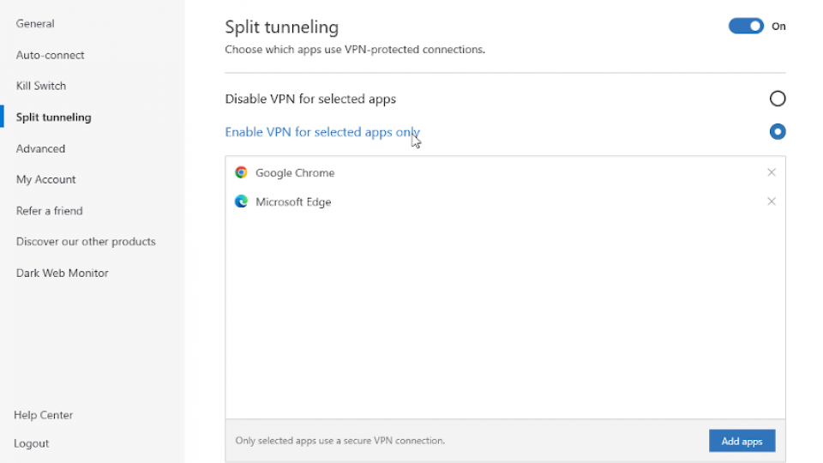Remove Google Chrome from selected apps

click(x=771, y=172)
